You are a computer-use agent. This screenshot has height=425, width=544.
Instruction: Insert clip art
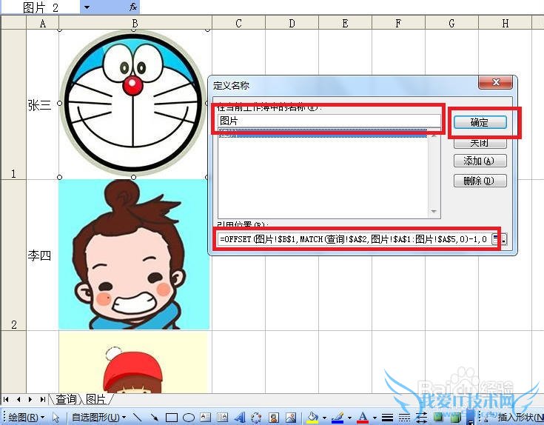pyautogui.click(x=274, y=418)
